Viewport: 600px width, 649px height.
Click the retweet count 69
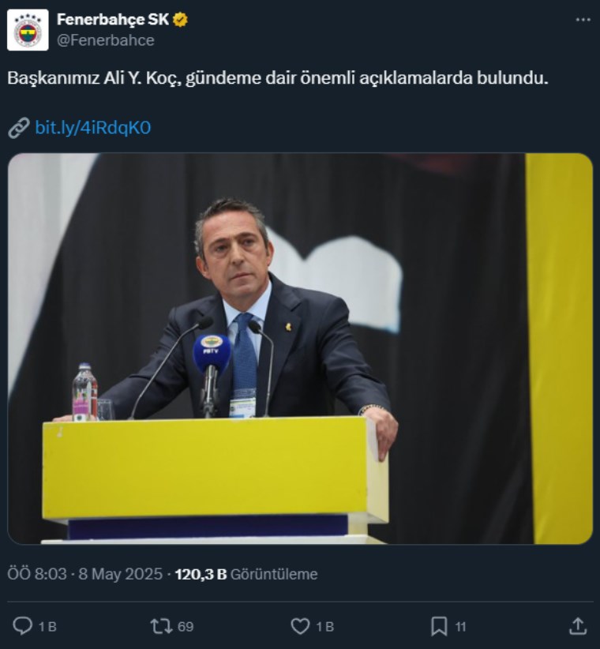186,627
